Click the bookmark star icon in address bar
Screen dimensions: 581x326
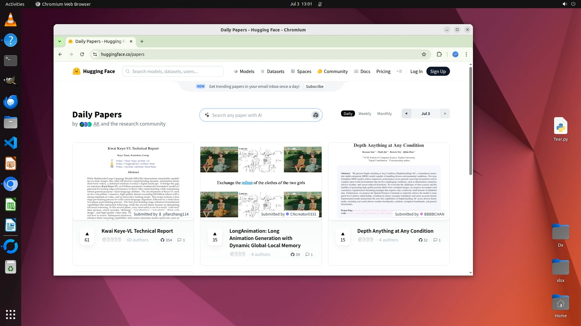[x=424, y=54]
